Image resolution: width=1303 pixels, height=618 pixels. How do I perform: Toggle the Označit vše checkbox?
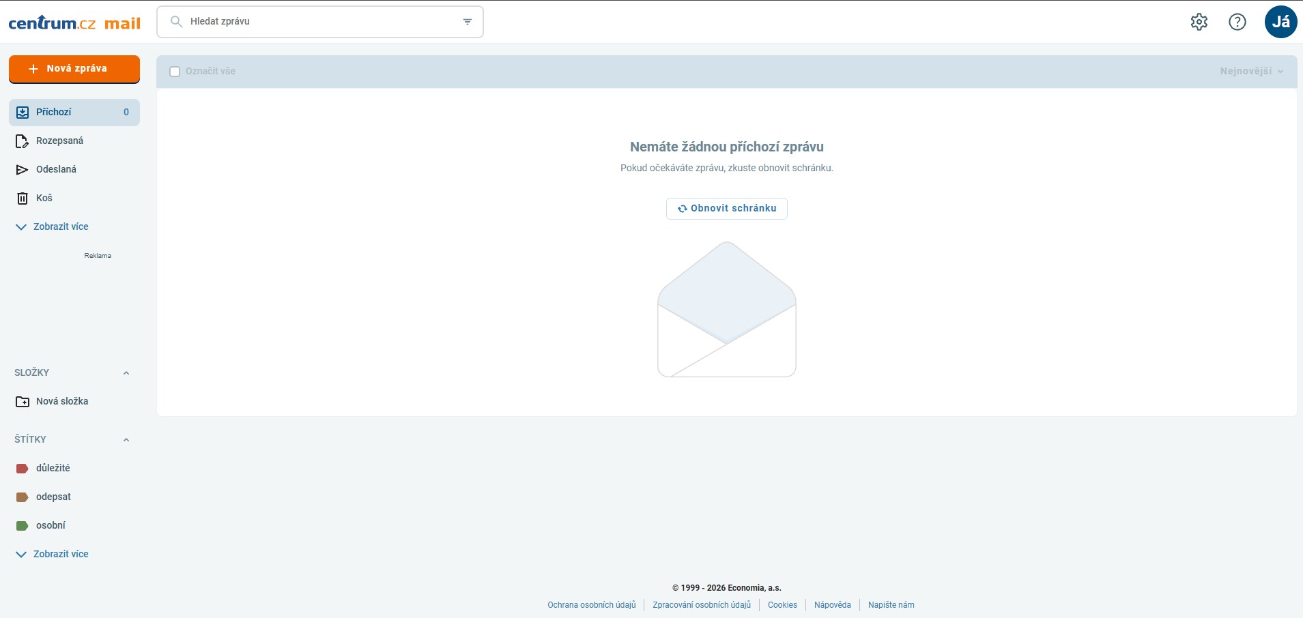[175, 72]
